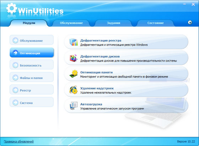Viewport: 199px width, 146px height.
Task: Click the arrow icon beside Реестр
Action: [15, 90]
